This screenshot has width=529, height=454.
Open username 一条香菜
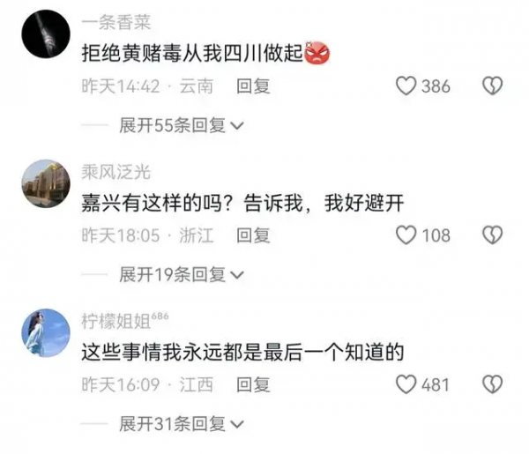click(x=116, y=23)
